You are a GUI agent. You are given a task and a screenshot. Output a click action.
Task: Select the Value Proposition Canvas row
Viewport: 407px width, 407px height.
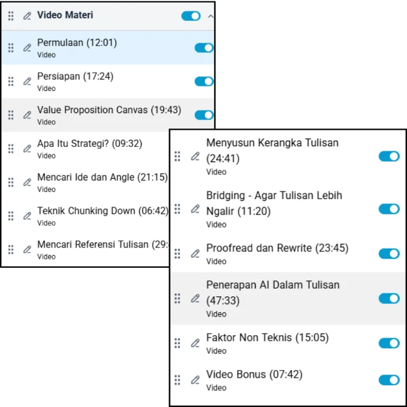point(108,111)
